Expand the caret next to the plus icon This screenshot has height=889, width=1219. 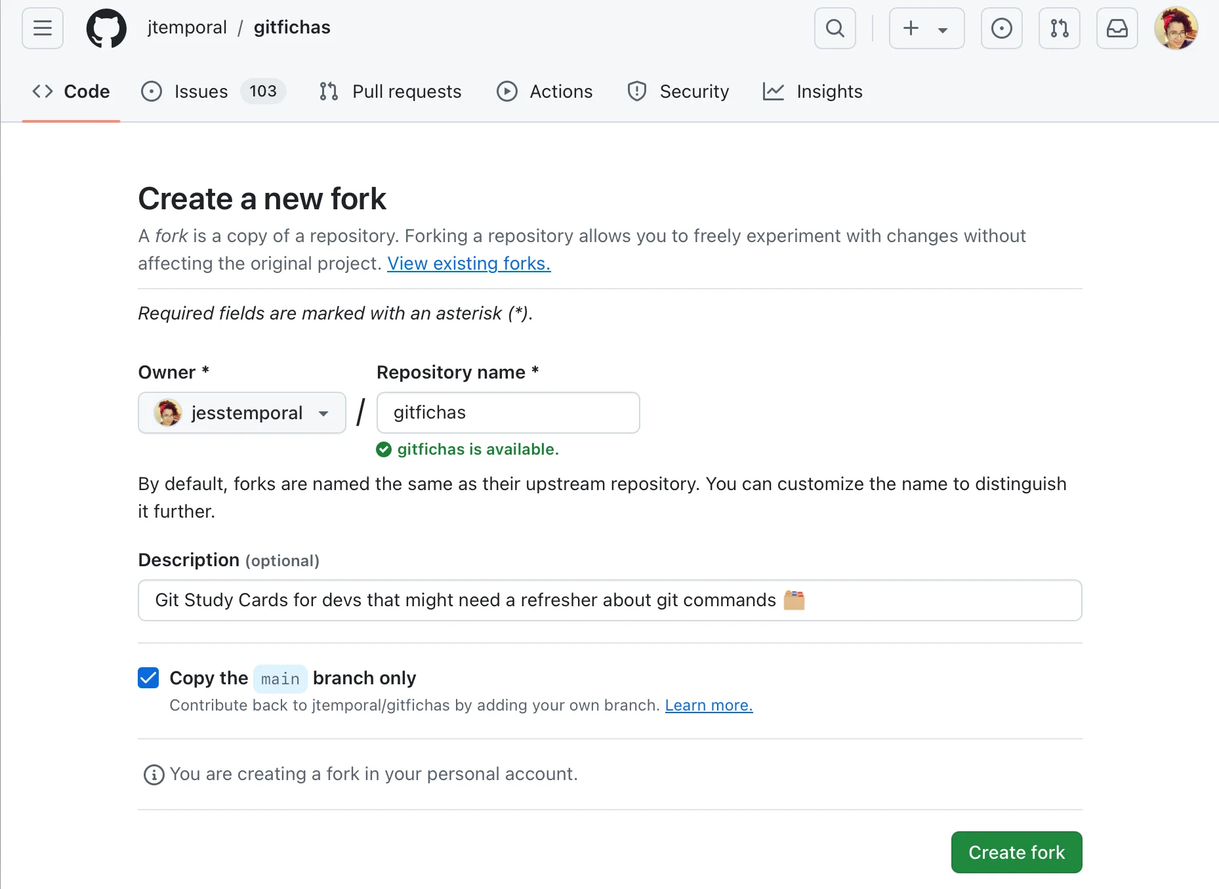943,28
